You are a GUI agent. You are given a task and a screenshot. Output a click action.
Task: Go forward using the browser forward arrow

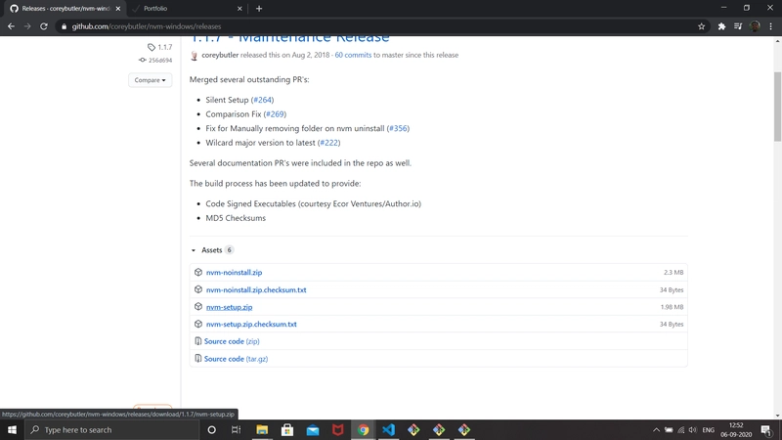point(27,26)
